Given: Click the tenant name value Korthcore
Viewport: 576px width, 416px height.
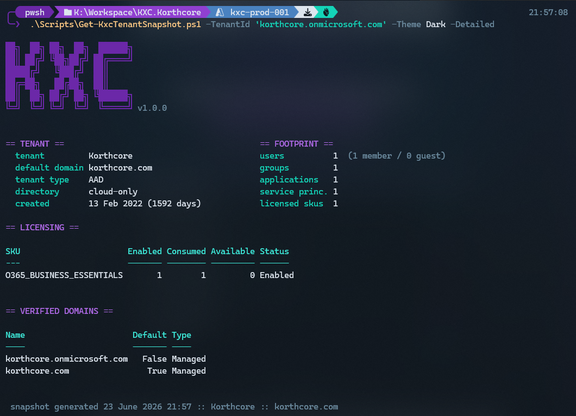Looking at the screenshot, I should [x=110, y=156].
